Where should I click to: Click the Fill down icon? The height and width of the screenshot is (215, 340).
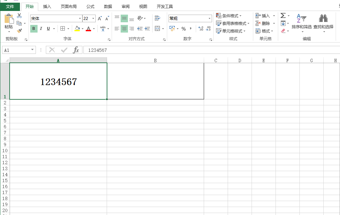pos(283,23)
